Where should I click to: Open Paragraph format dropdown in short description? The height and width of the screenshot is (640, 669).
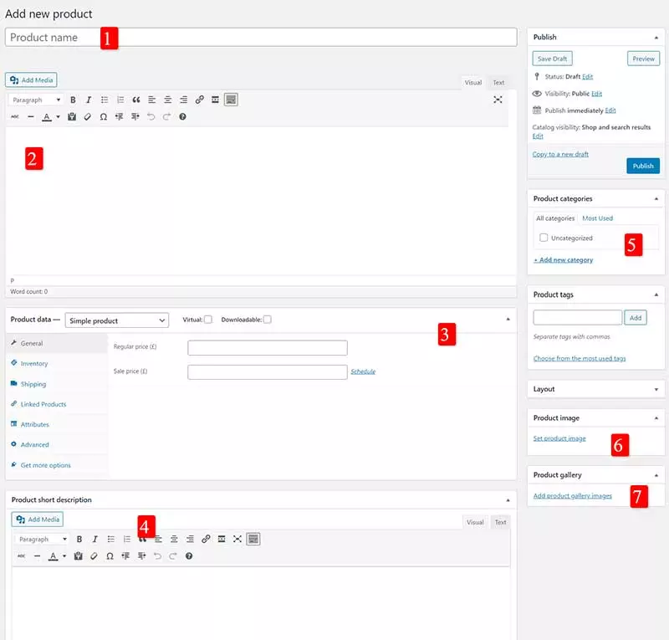pyautogui.click(x=43, y=540)
